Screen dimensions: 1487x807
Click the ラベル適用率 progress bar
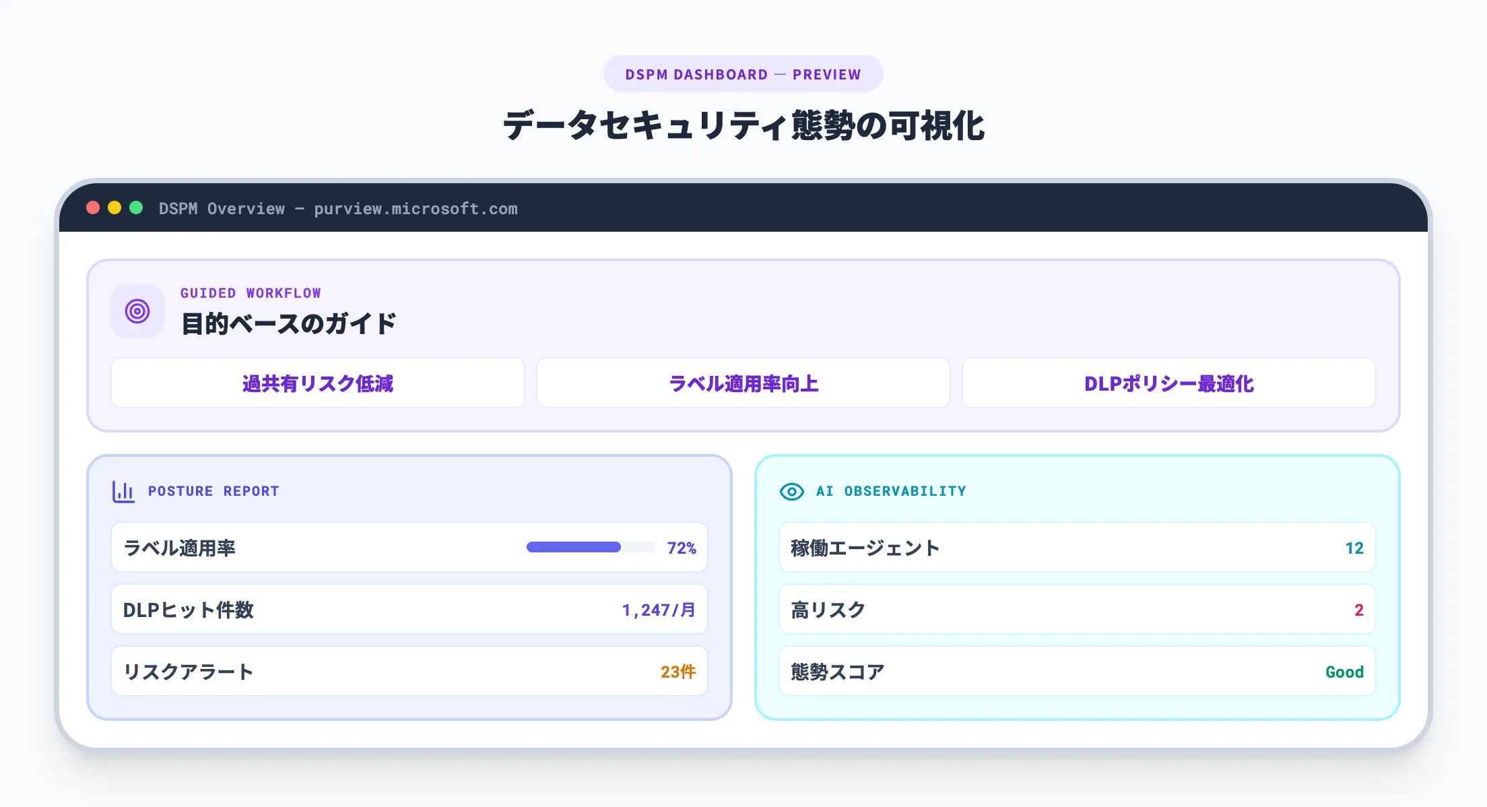pos(574,547)
